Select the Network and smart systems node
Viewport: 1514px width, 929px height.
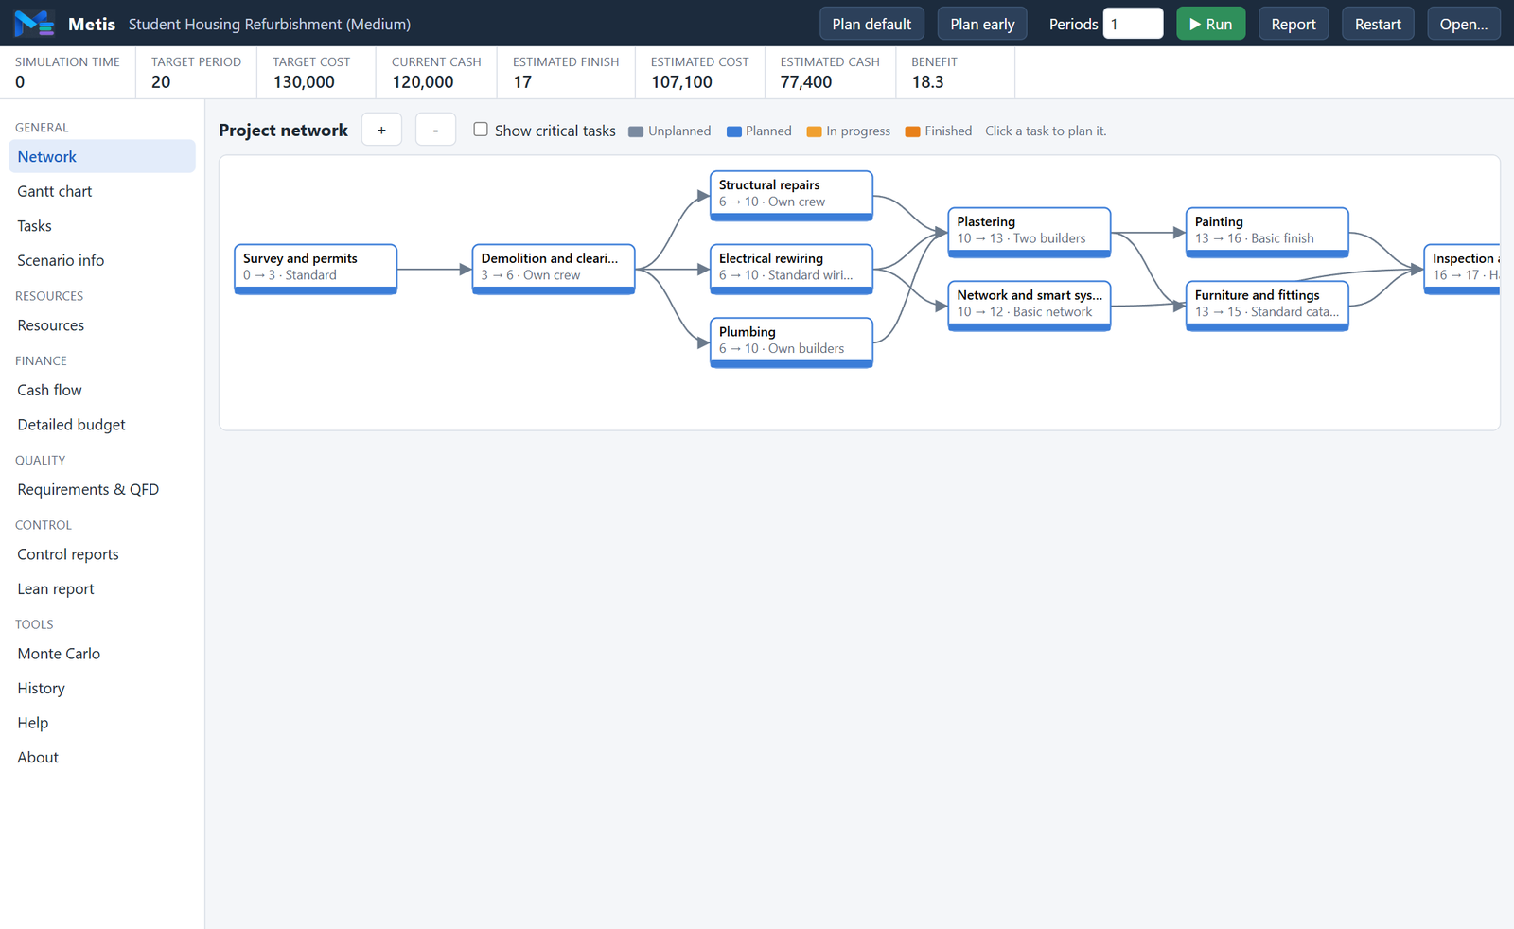(x=1030, y=306)
